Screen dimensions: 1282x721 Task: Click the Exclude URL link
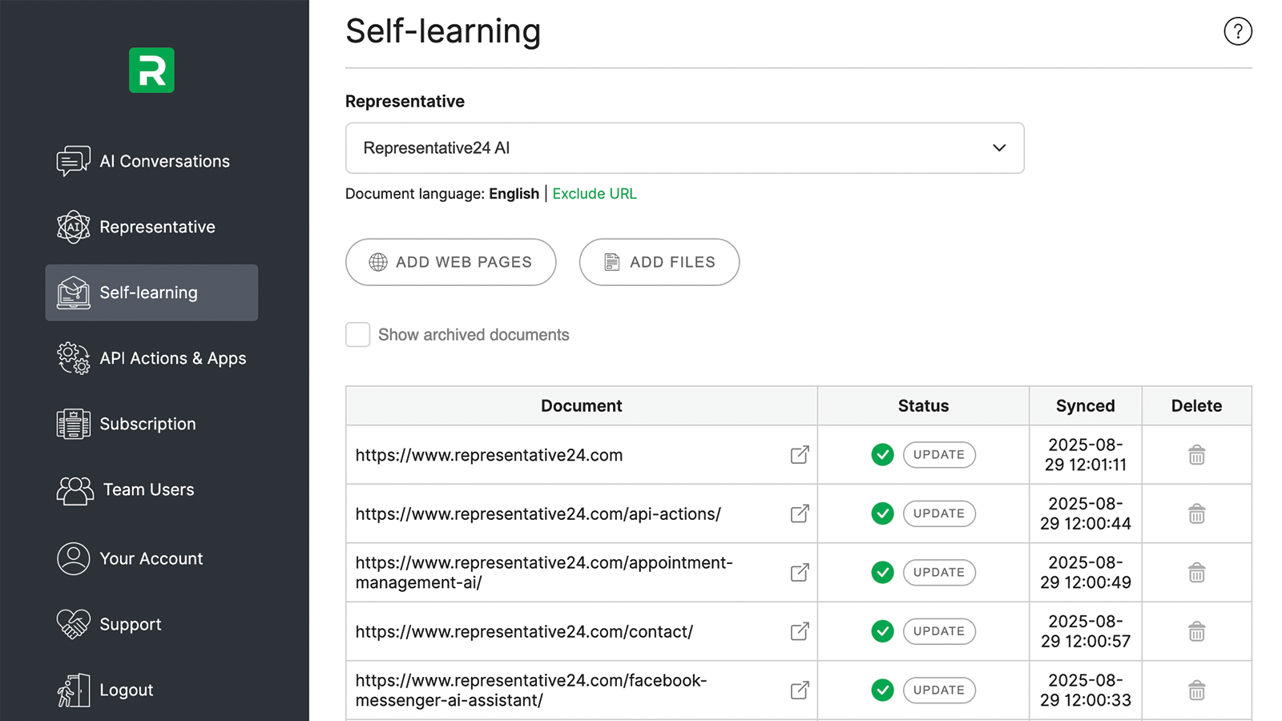point(594,193)
